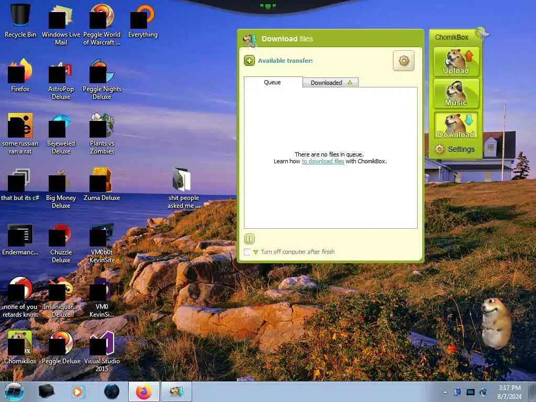Select the Visual Studio 2015 desktop icon
This screenshot has height=402, width=536.
click(x=102, y=351)
